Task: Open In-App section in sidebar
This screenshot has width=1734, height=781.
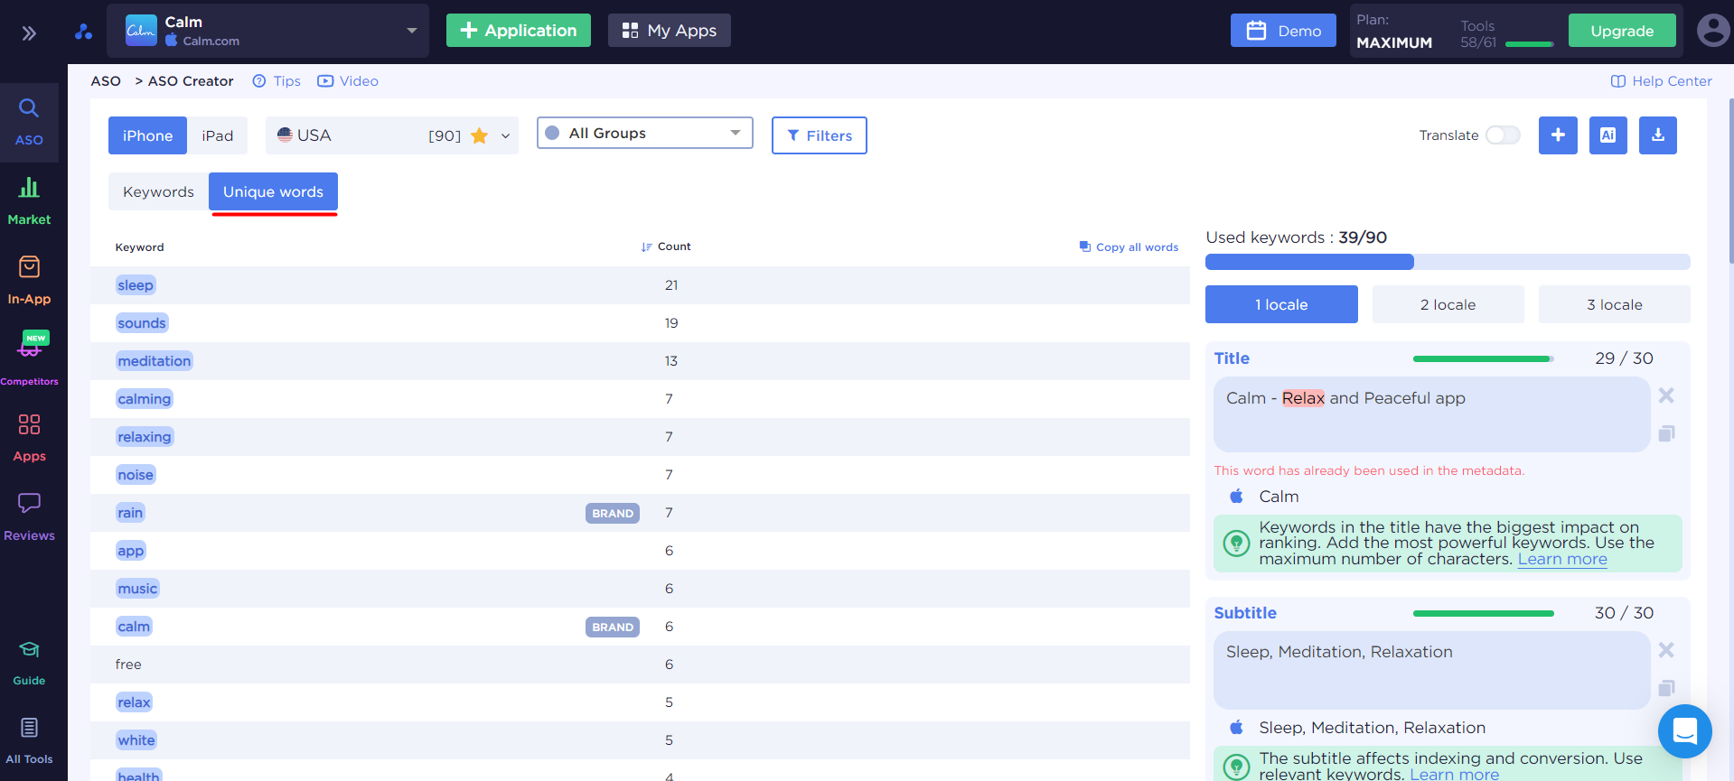Action: (29, 281)
